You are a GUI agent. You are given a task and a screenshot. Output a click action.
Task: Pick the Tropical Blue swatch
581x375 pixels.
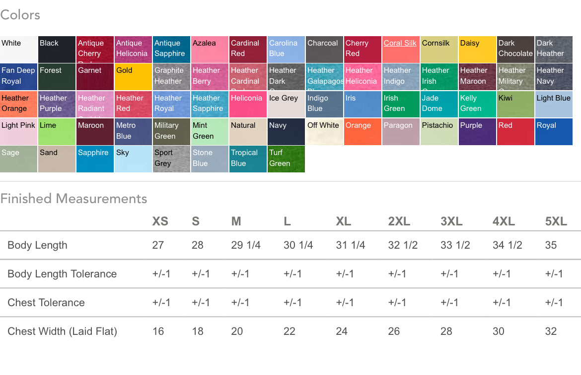tap(248, 159)
